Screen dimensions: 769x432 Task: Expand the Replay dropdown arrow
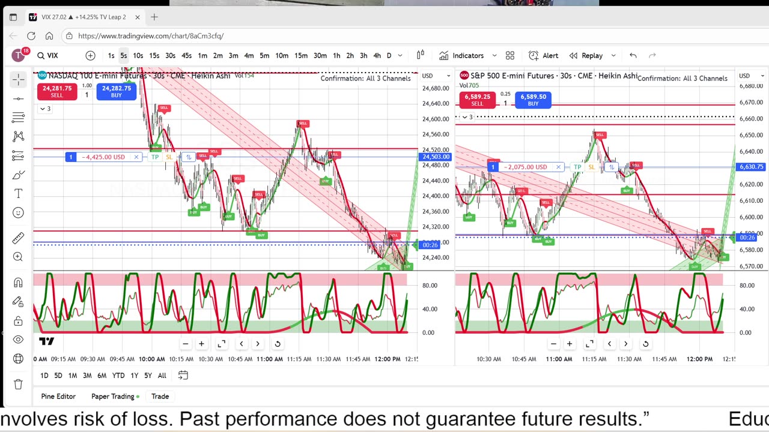coord(613,56)
